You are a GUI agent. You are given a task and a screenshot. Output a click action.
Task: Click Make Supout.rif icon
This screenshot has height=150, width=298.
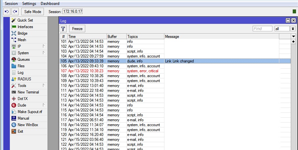(14, 112)
